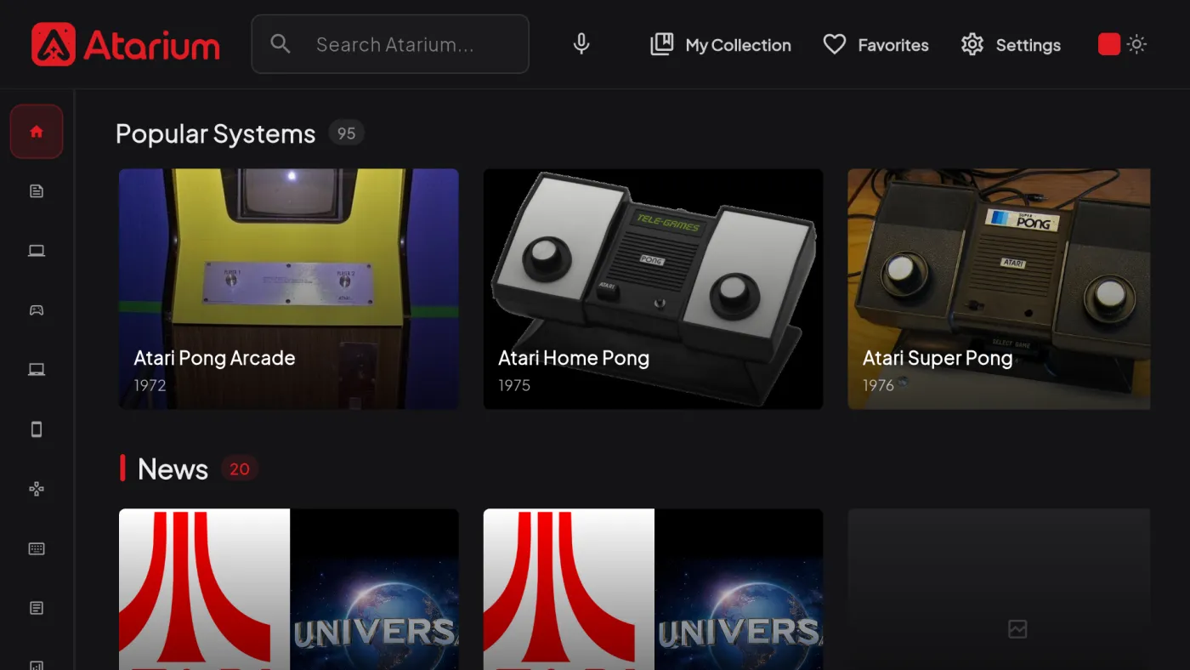Screen dimensions: 1190x670
Task: Click the red accent color swatch
Action: pyautogui.click(x=1109, y=44)
